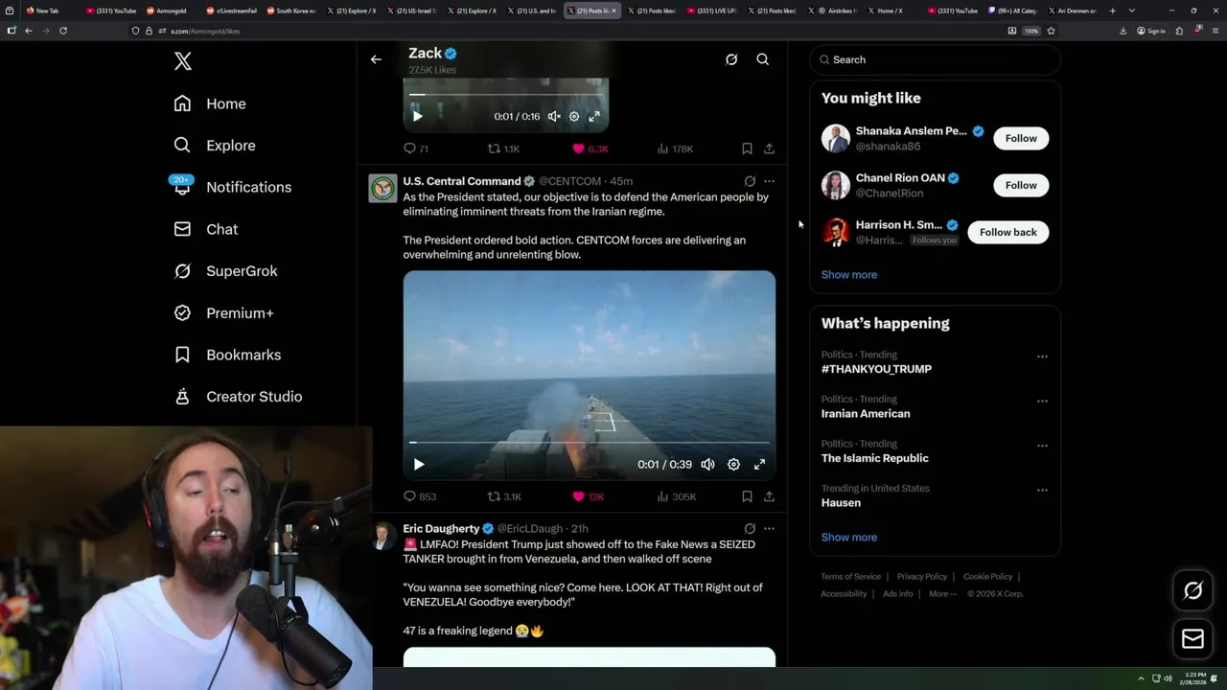Viewport: 1227px width, 690px height.
Task: Reload the page in the browser toolbar
Action: [x=63, y=31]
